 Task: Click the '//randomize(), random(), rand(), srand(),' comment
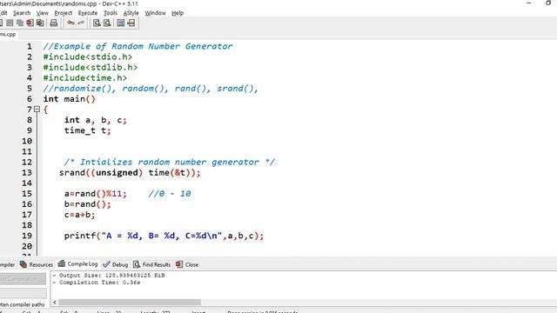pos(151,89)
